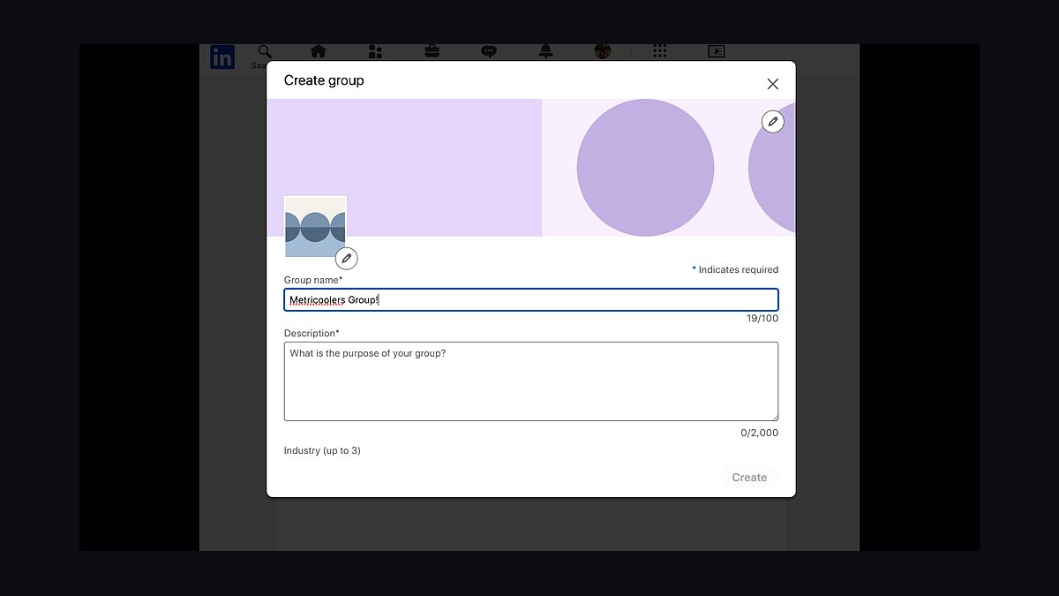The width and height of the screenshot is (1059, 596).
Task: Click the Create button
Action: pos(749,478)
